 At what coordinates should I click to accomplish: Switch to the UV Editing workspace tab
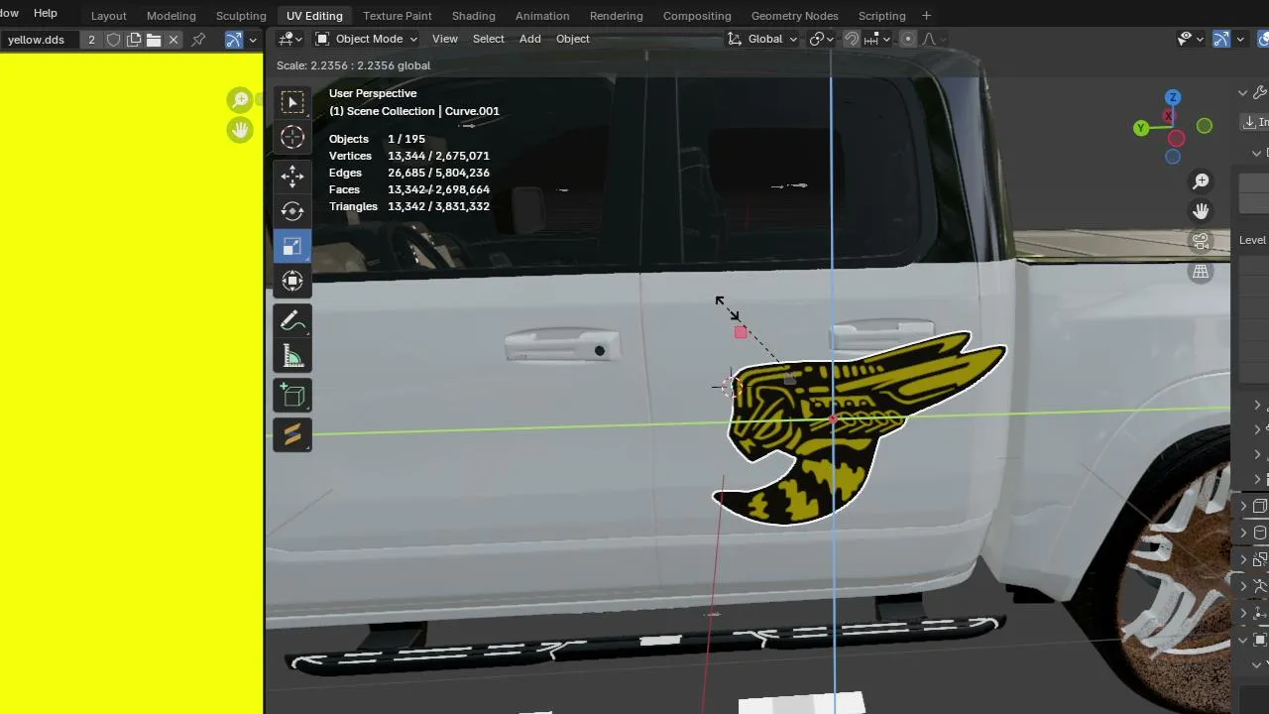coord(314,16)
